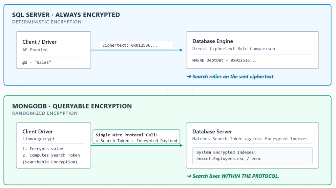The image size is (336, 188).
Task: Select the 'RANDOMIZED ENCRYPTION' subtitle
Action: (45, 113)
